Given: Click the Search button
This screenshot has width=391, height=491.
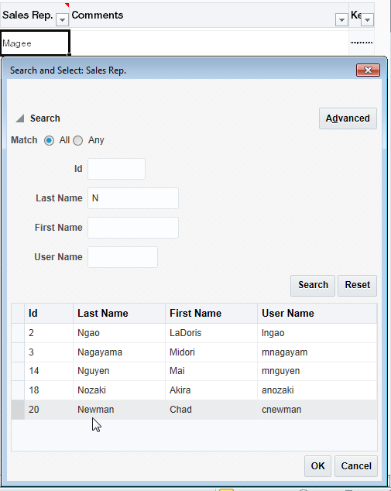Looking at the screenshot, I should click(313, 285).
